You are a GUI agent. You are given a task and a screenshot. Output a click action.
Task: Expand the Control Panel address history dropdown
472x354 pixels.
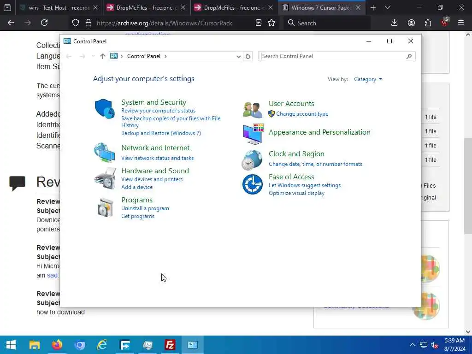tap(238, 56)
